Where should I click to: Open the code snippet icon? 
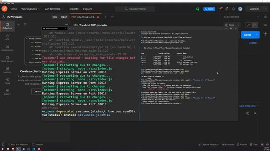point(265,25)
